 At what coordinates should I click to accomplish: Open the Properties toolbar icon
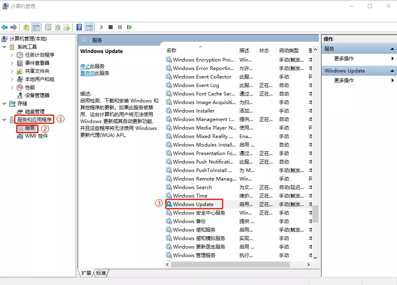tap(48, 27)
